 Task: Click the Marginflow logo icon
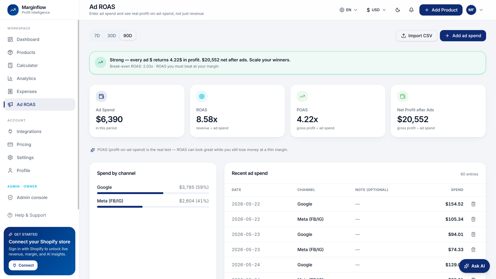pos(13,10)
